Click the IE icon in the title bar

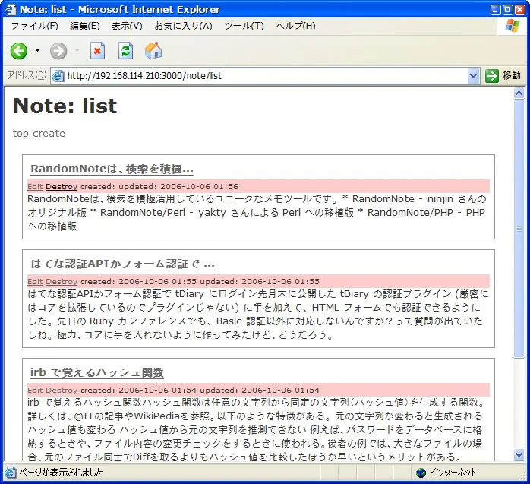click(10, 9)
